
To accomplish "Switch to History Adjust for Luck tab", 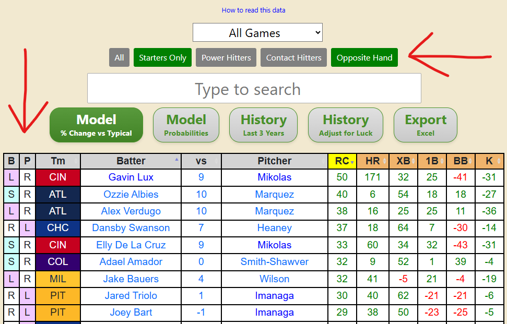I will pos(346,125).
